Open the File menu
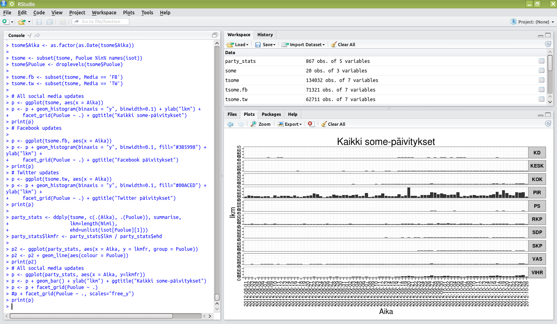The image size is (557, 324). (7, 12)
